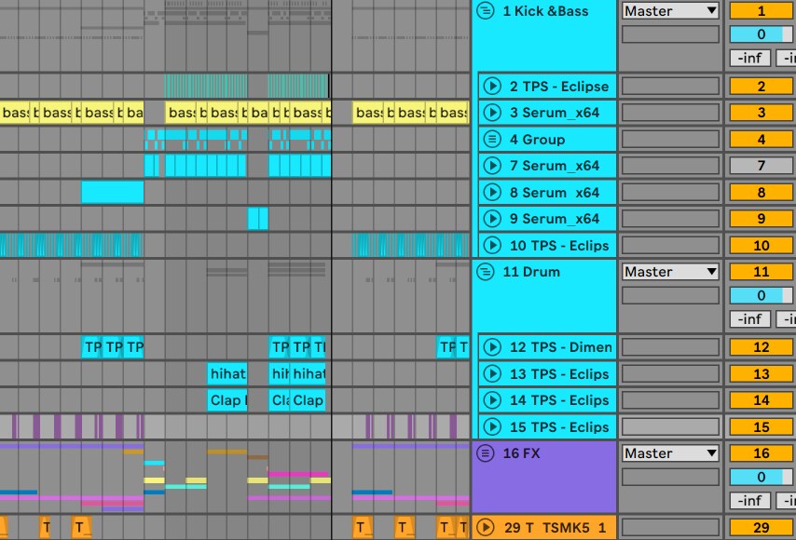Open Master output chooser on 16 FX
796x540 pixels.
670,452
